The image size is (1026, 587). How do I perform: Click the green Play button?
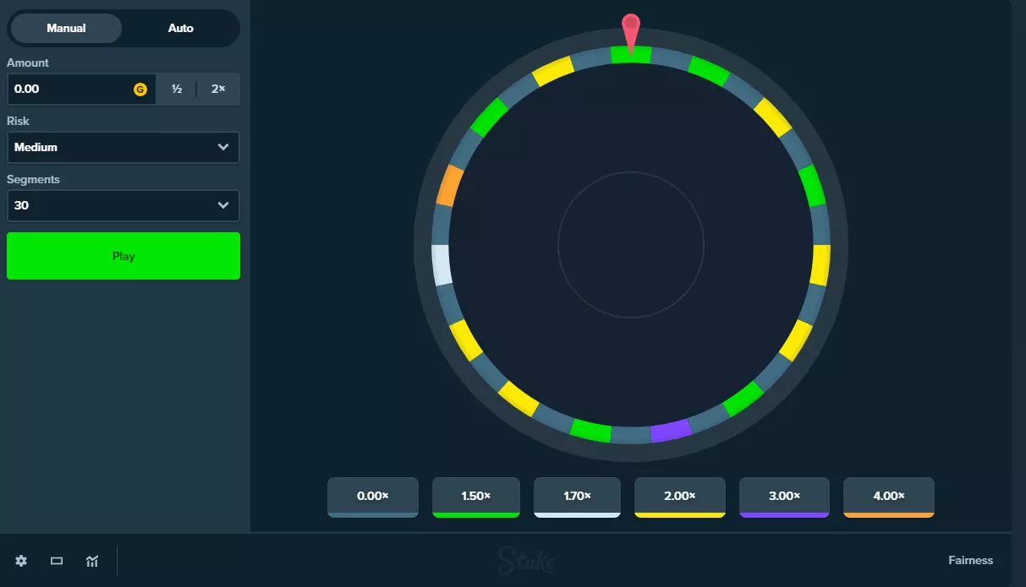123,256
